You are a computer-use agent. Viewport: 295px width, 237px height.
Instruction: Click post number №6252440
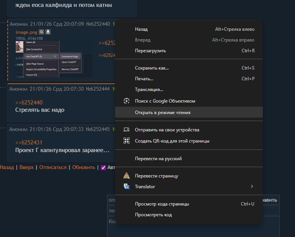click(98, 24)
